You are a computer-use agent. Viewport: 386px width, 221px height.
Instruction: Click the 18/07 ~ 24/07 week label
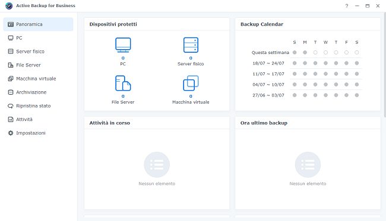click(268, 63)
